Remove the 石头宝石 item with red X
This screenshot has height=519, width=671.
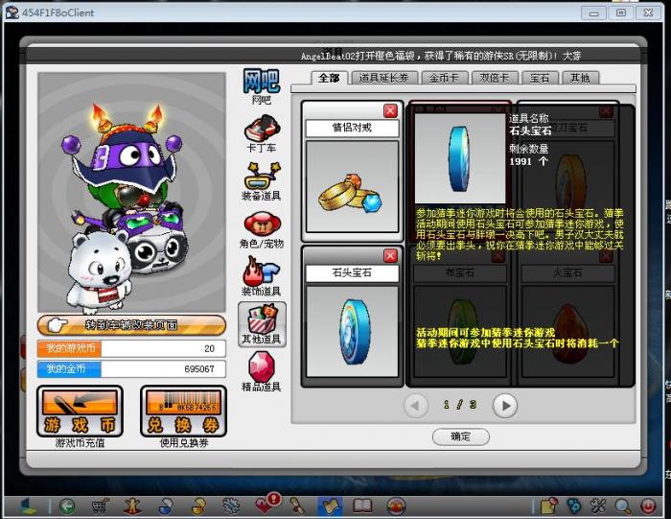point(390,255)
